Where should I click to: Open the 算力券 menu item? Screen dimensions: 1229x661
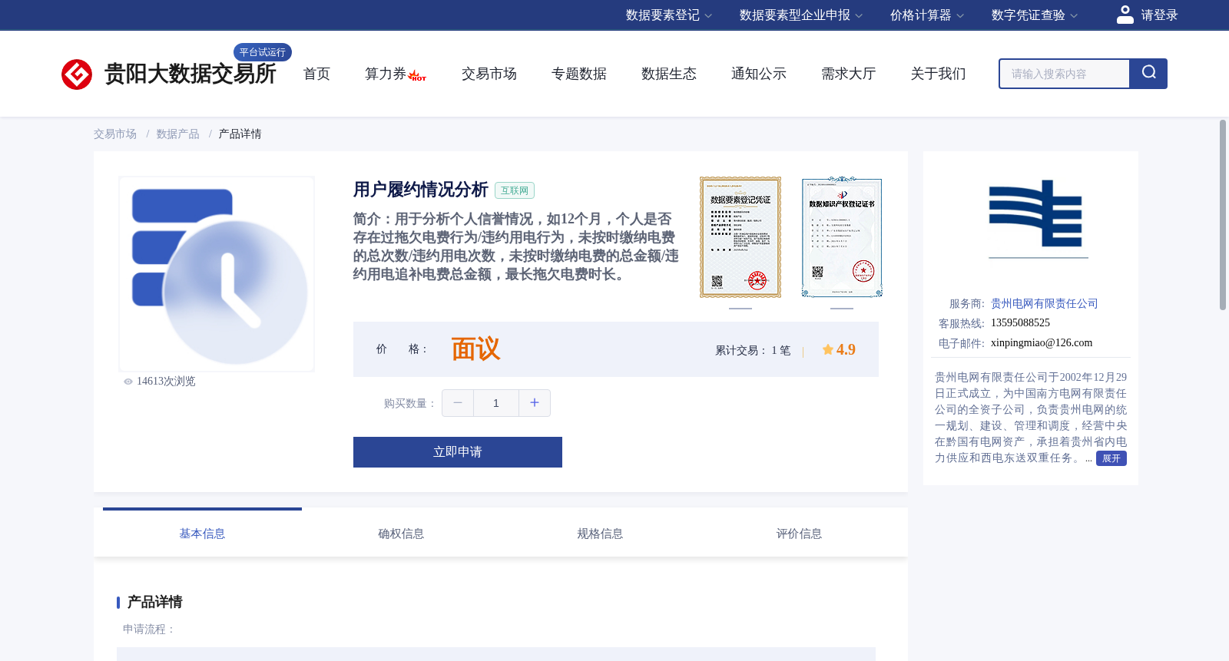pyautogui.click(x=386, y=74)
